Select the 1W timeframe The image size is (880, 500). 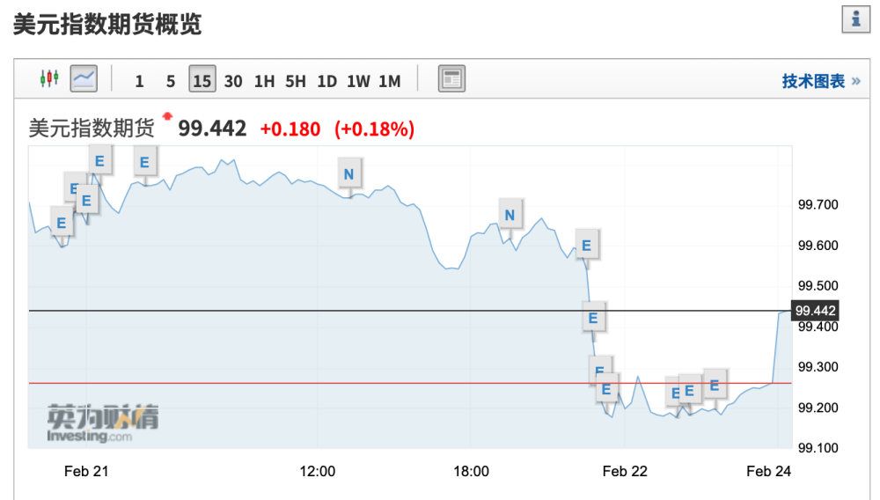[x=358, y=81]
